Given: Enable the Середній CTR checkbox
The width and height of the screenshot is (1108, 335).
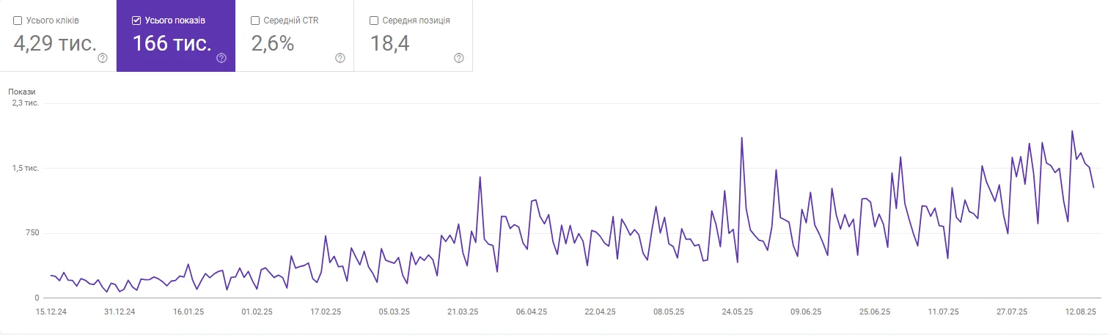Looking at the screenshot, I should [x=255, y=21].
